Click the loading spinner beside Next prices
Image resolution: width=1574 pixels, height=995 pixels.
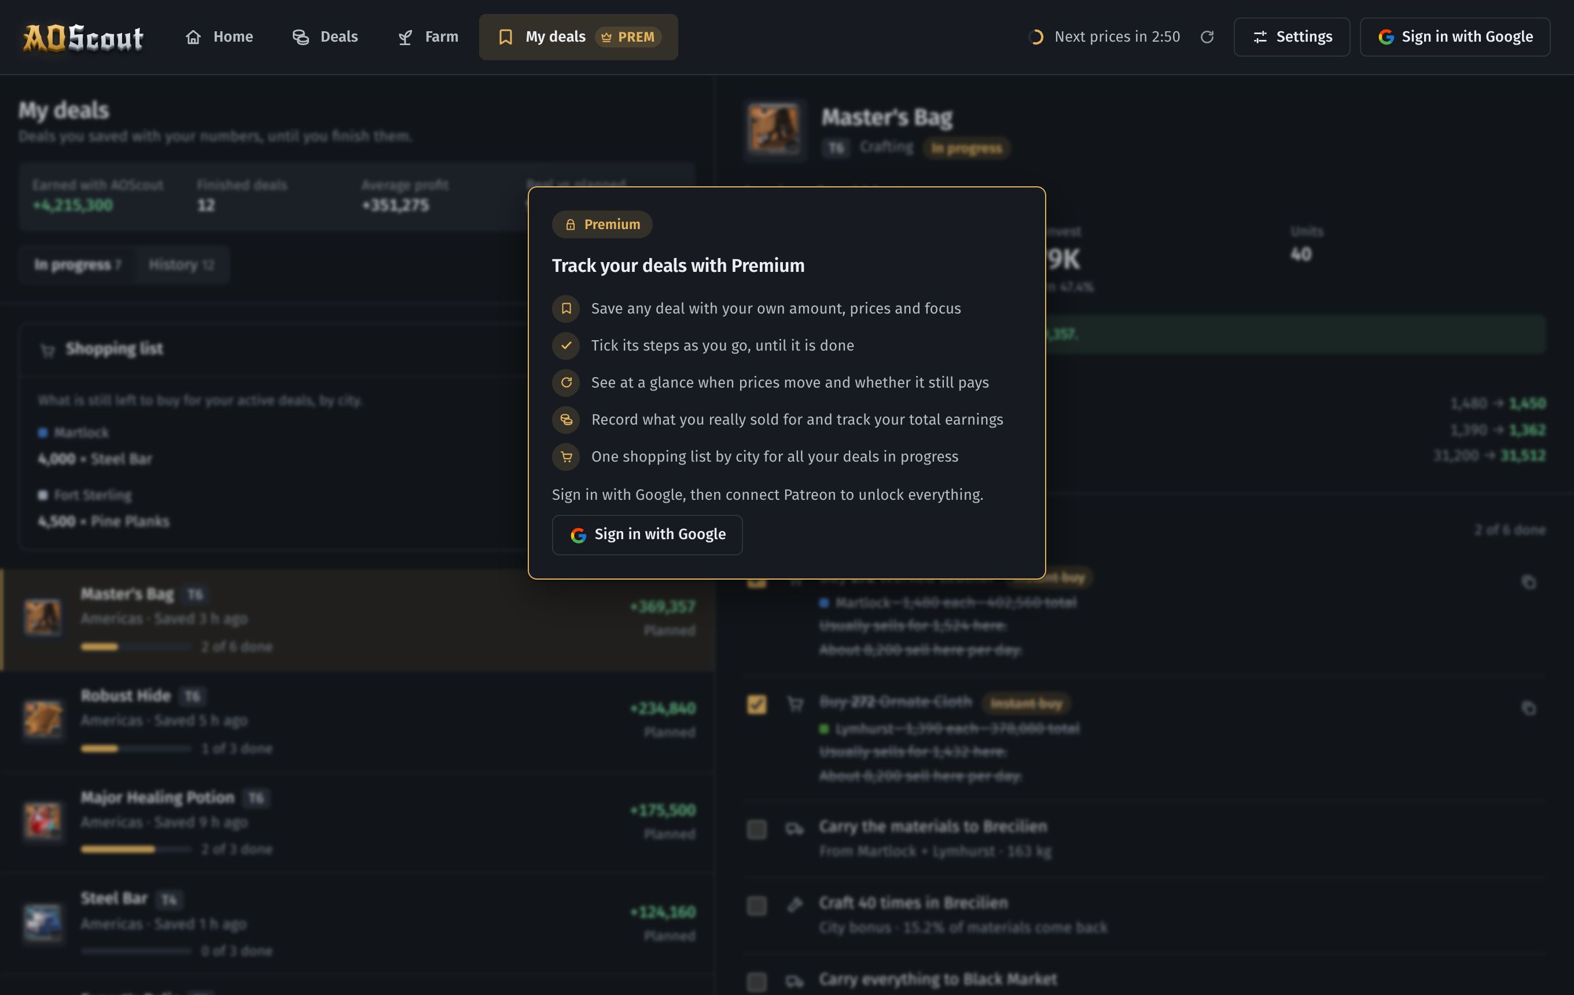tap(1036, 37)
